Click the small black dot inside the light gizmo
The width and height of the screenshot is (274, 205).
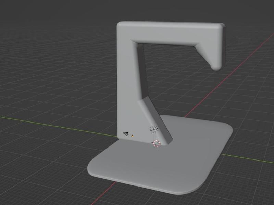coord(153,129)
